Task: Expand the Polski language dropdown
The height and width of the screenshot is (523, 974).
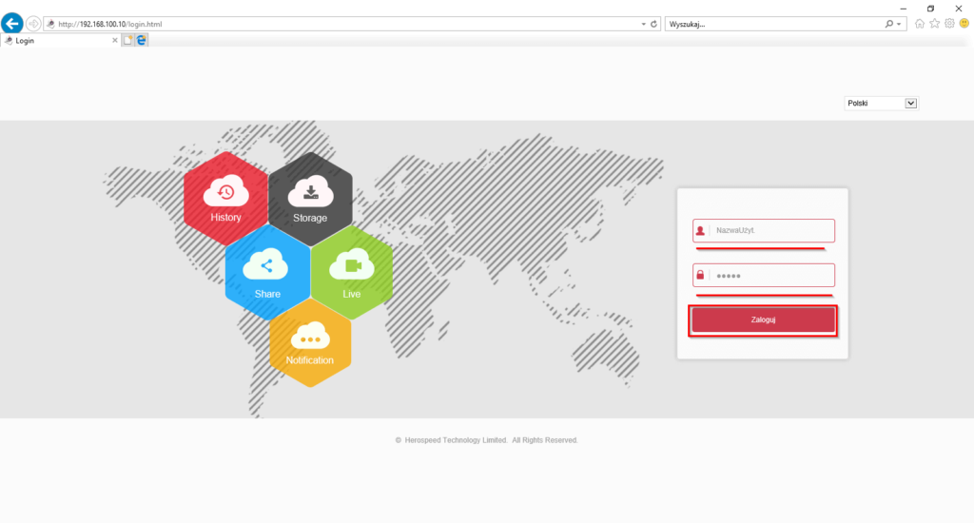Action: [x=910, y=104]
